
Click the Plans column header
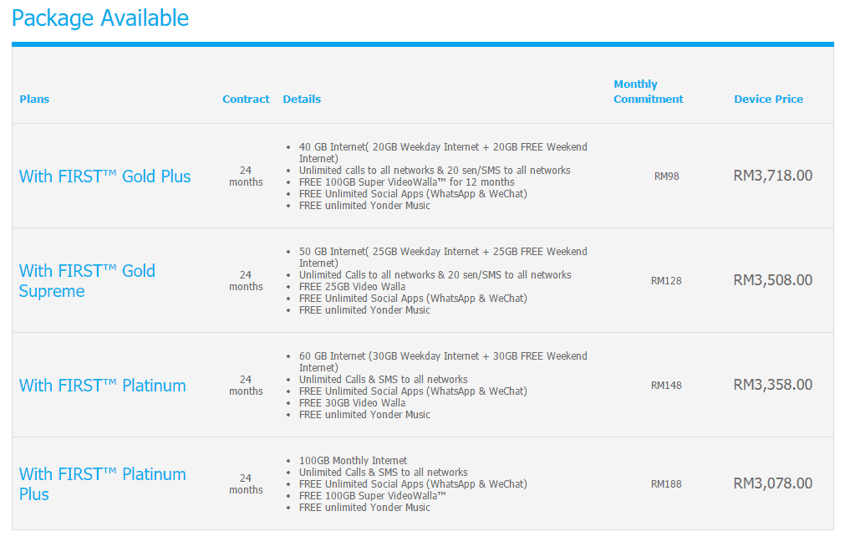click(34, 100)
